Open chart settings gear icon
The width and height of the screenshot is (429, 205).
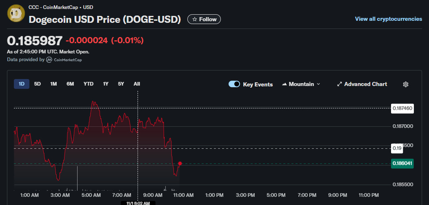[405, 84]
